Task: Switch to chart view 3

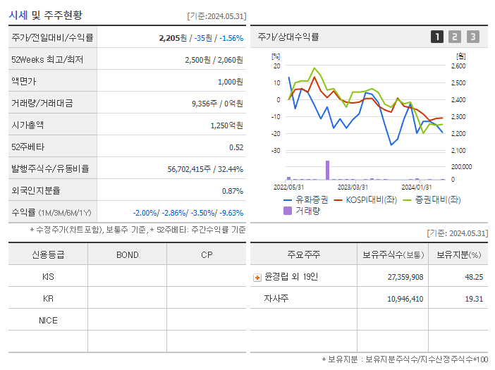Action: (473, 37)
